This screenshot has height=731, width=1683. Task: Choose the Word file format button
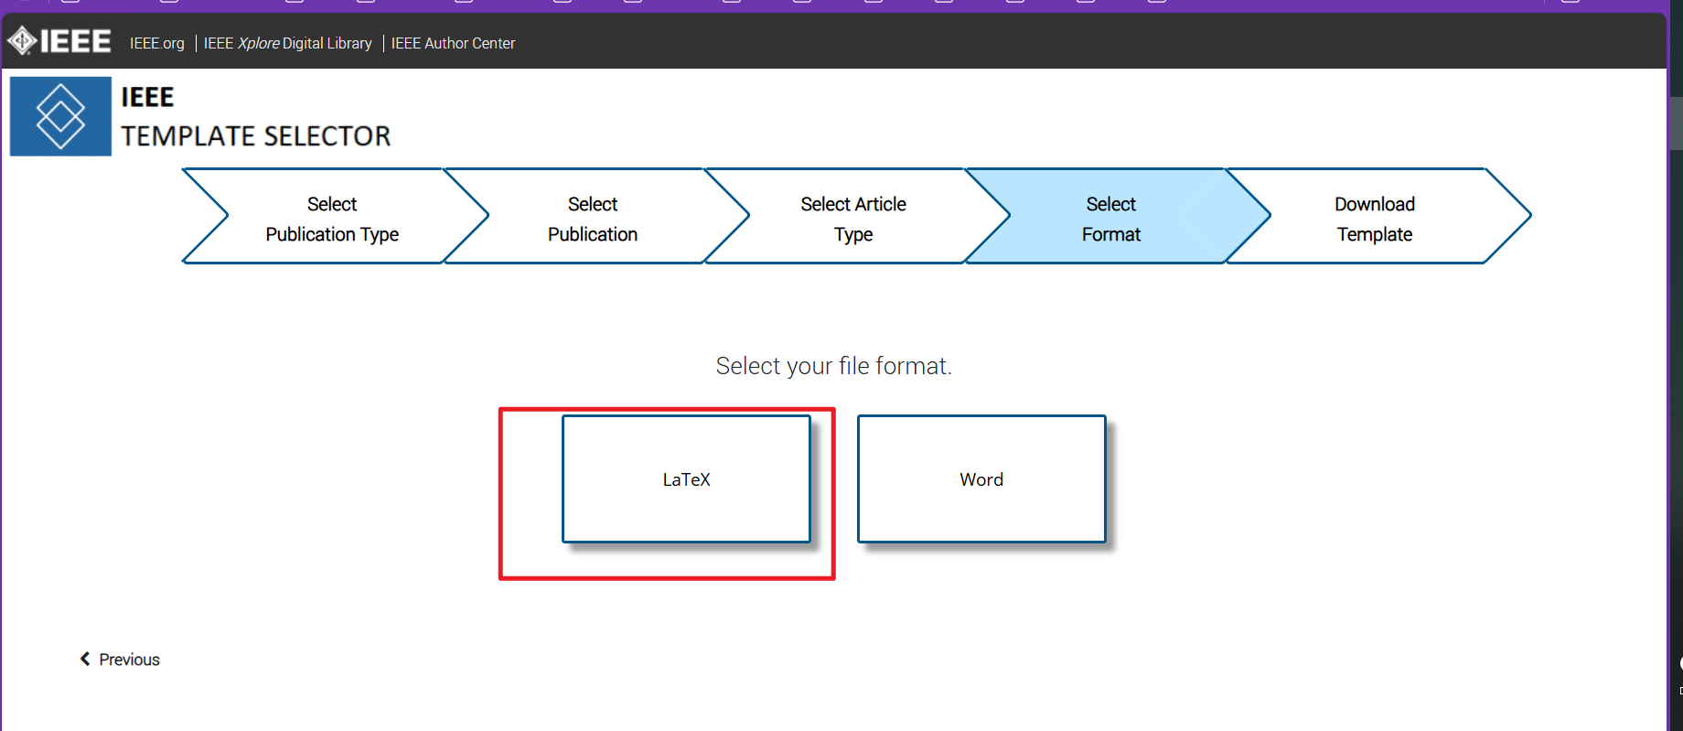pos(981,479)
